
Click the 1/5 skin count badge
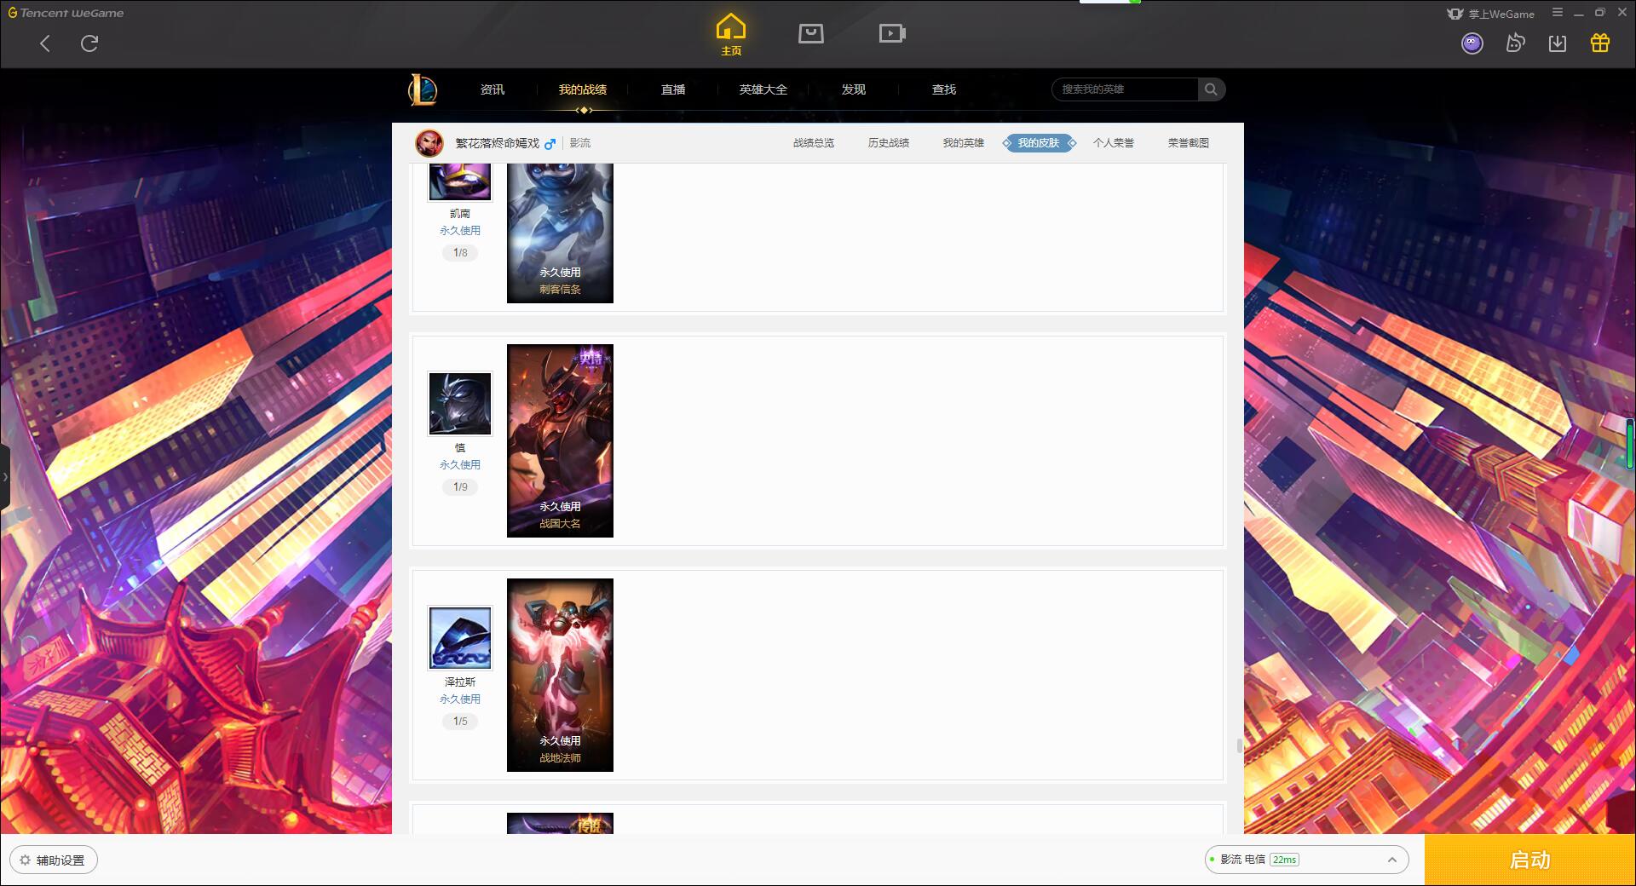(460, 722)
